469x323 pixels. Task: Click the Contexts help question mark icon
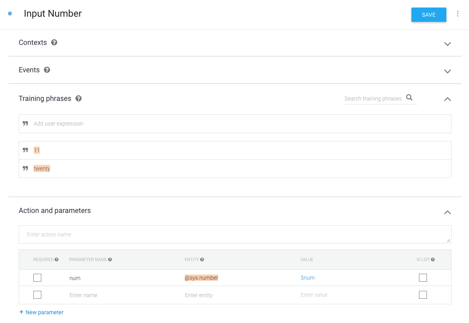(54, 43)
